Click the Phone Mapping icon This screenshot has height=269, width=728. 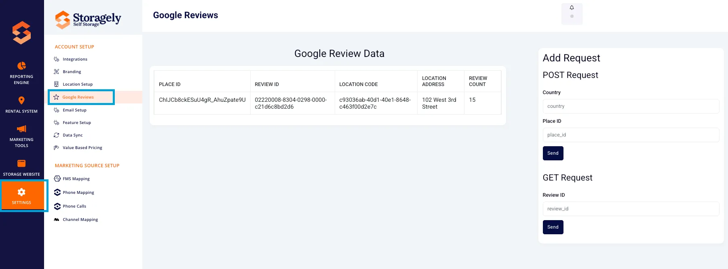point(57,192)
